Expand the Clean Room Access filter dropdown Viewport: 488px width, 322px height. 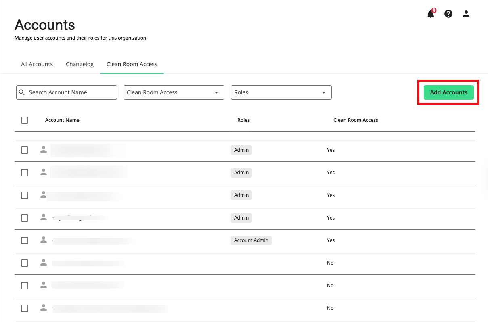pyautogui.click(x=174, y=92)
